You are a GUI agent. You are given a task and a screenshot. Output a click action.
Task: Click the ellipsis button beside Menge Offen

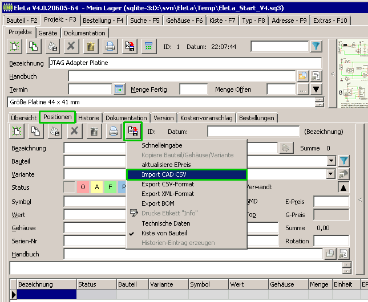click(x=302, y=89)
